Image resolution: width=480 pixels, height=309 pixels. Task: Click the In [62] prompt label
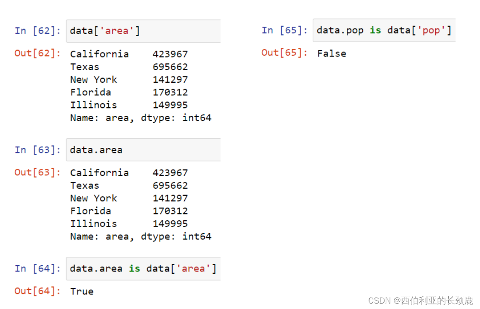[38, 31]
